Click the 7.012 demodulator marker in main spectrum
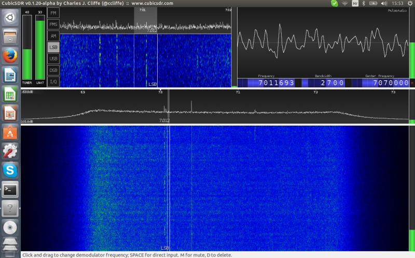Image resolution: width=415 pixels, height=258 pixels. click(x=164, y=120)
